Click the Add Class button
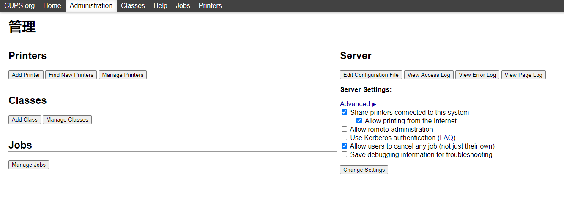Screen dimensions: 564x219 coord(25,119)
